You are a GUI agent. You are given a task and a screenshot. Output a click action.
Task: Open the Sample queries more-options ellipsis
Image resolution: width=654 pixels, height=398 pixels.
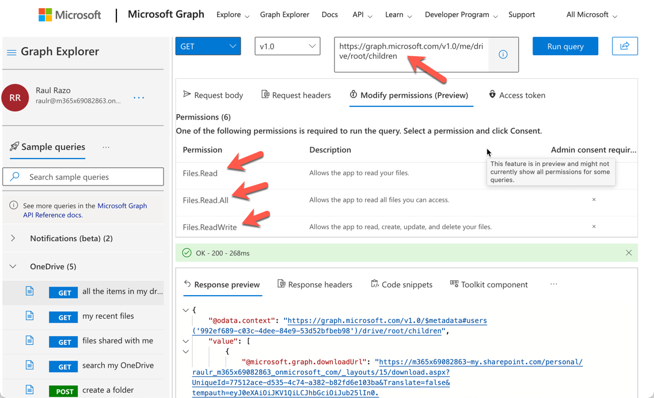[x=106, y=147]
